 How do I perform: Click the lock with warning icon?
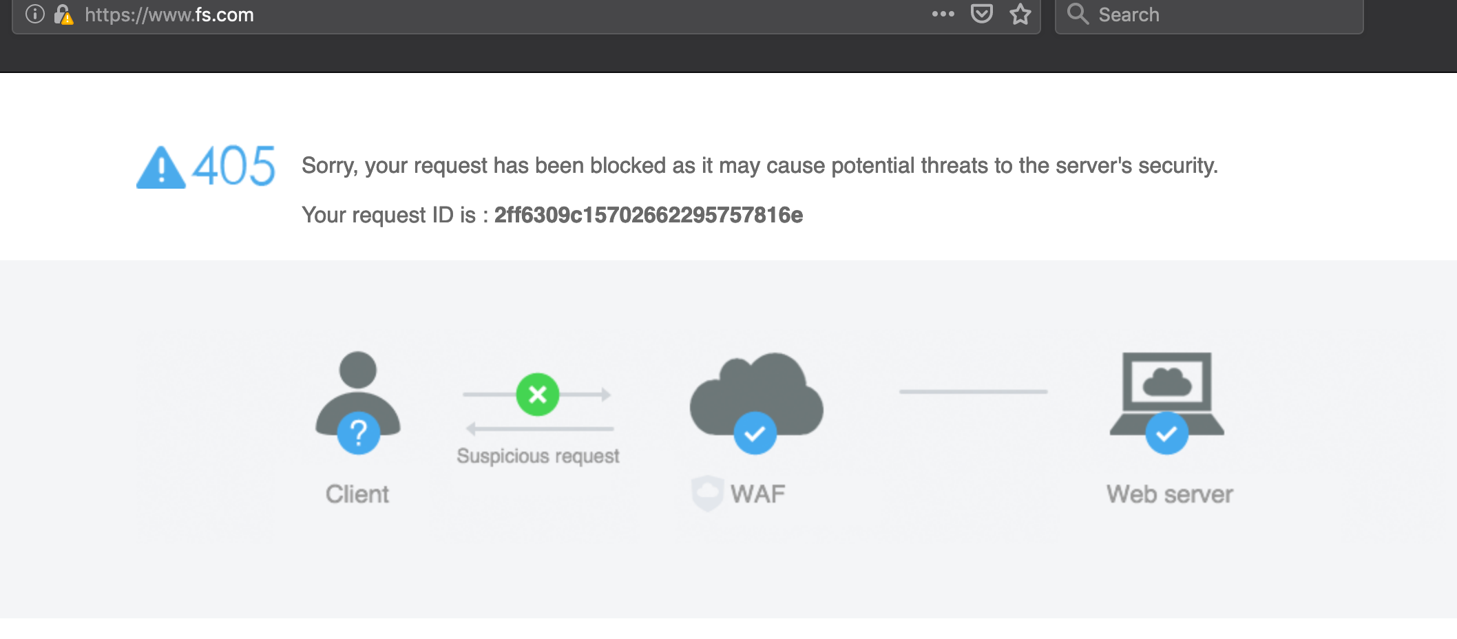63,14
